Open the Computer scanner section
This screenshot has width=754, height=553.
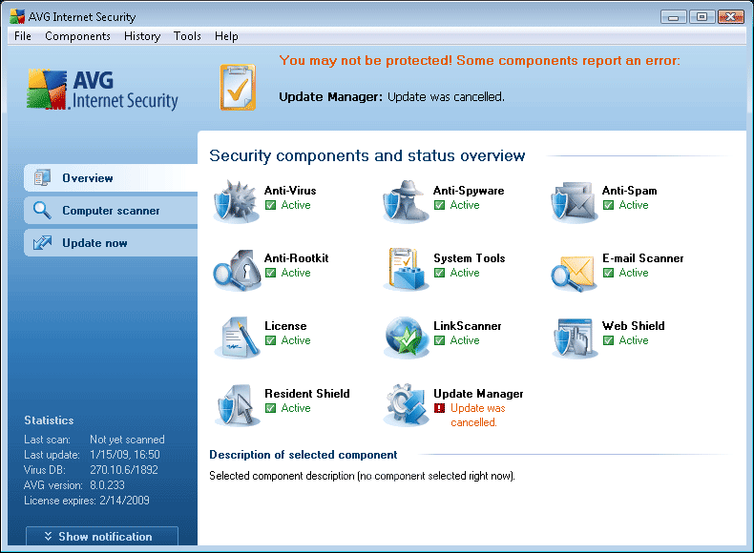pyautogui.click(x=111, y=210)
